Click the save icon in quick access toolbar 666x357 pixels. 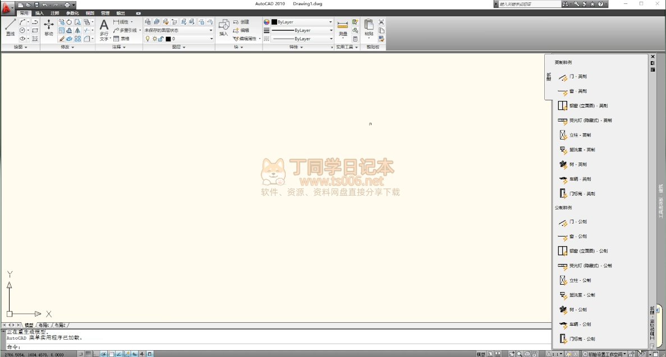click(36, 4)
